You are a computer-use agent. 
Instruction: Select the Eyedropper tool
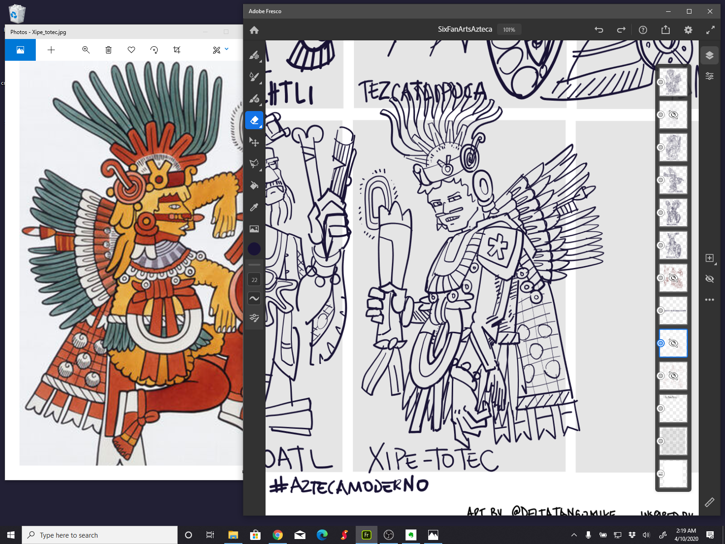coord(254,207)
